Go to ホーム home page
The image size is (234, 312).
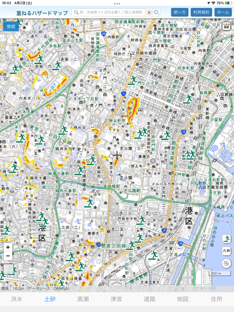click(223, 12)
